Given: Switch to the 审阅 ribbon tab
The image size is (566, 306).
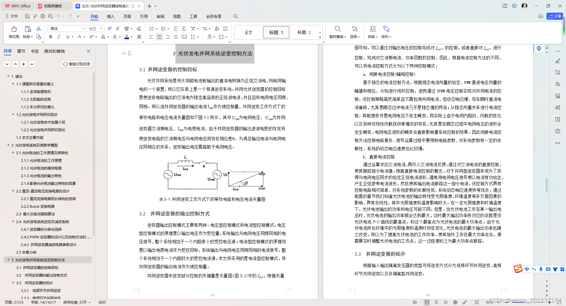Looking at the screenshot, I should point(160,16).
